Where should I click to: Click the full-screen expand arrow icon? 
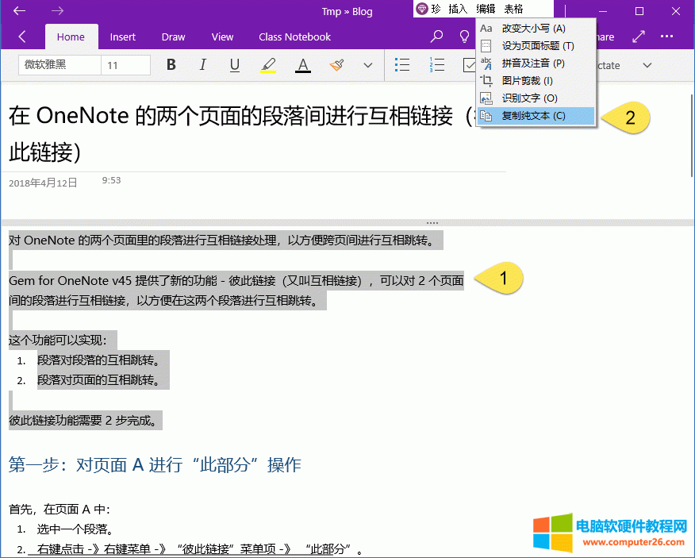638,37
